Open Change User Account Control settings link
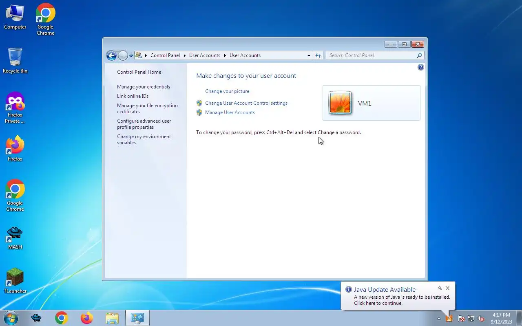 coord(246,103)
